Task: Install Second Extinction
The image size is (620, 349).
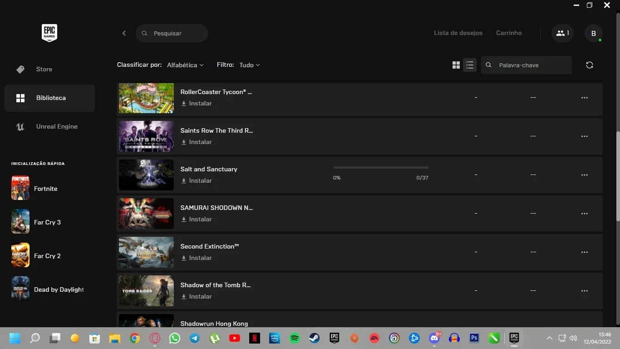Action: pos(197,258)
